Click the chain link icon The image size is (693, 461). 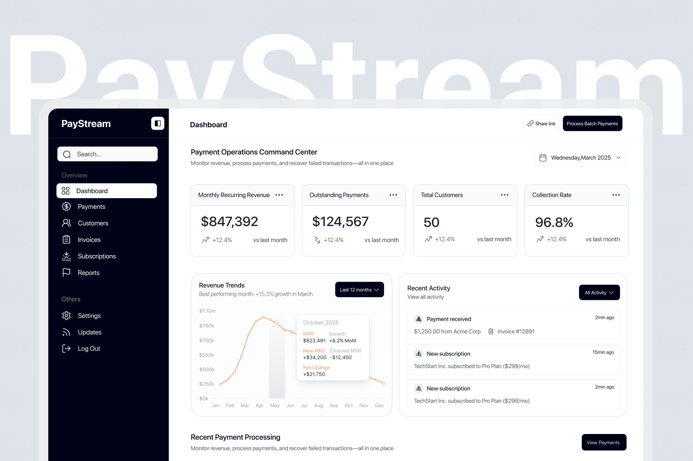point(530,123)
